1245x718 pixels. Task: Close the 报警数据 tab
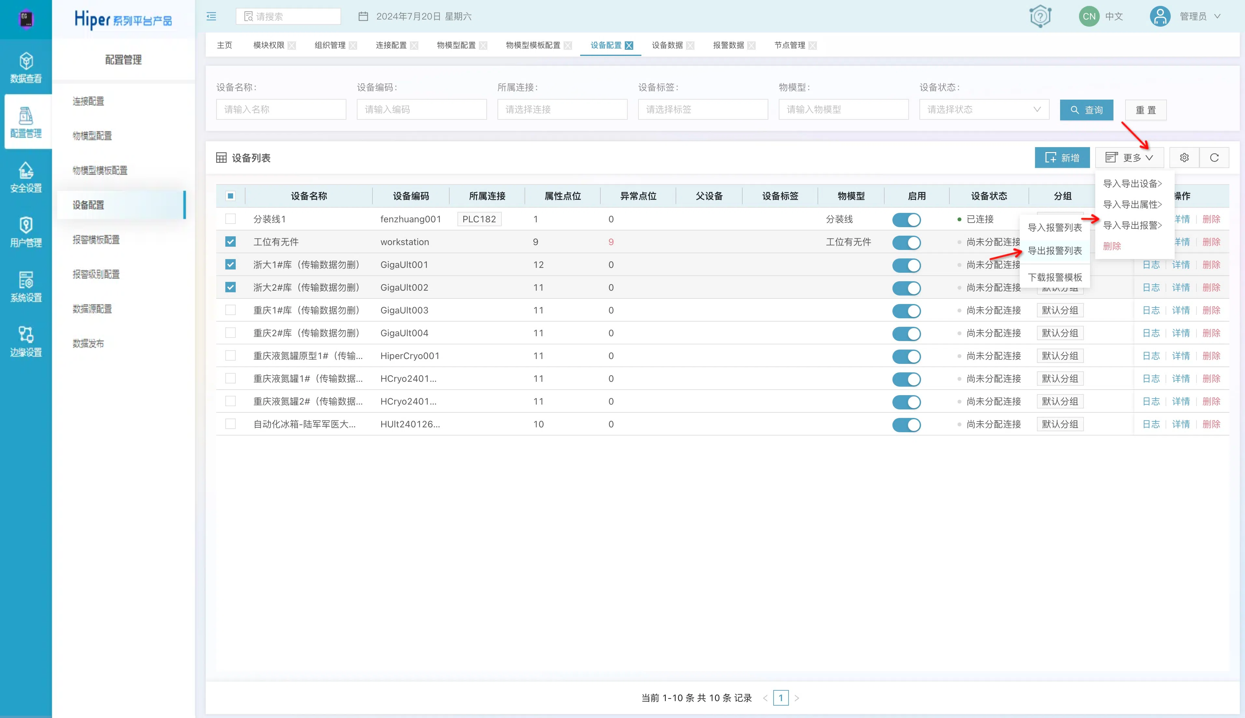tap(752, 45)
